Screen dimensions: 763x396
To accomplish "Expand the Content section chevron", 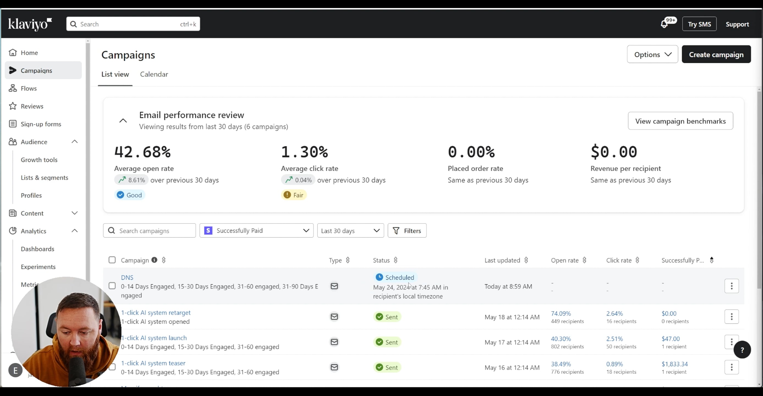I will click(75, 213).
